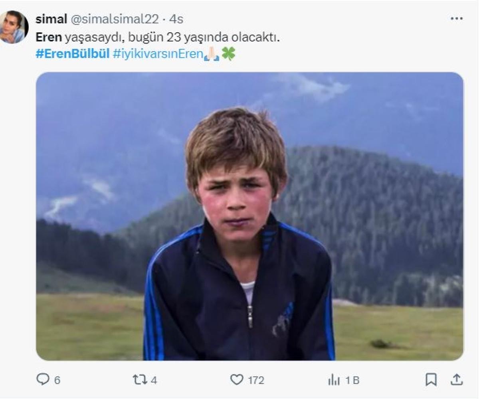Repost the tweet using the retweet icon
The width and height of the screenshot is (479, 399).
coord(140,380)
